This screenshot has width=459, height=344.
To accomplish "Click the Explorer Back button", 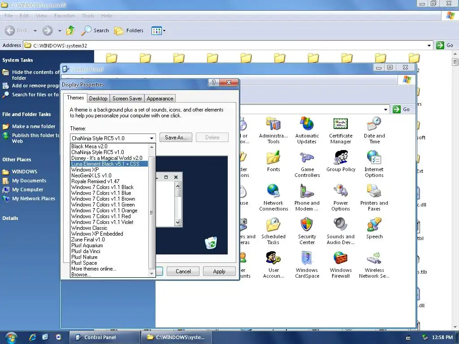I will coord(17,30).
